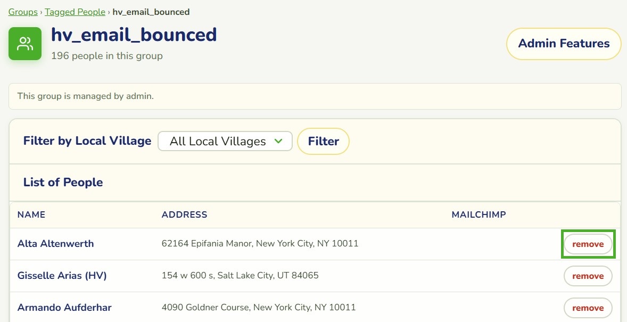Viewport: 627px width, 322px height.
Task: Click address 62164 Epifania Manor
Action: click(260, 244)
